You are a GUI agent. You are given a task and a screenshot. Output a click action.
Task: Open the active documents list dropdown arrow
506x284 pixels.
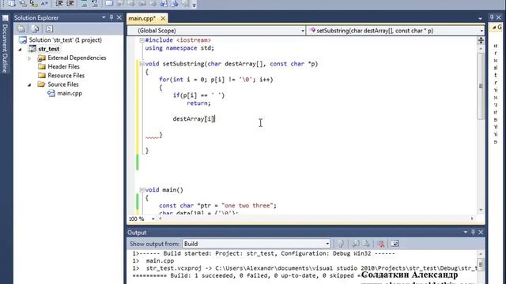pos(480,19)
